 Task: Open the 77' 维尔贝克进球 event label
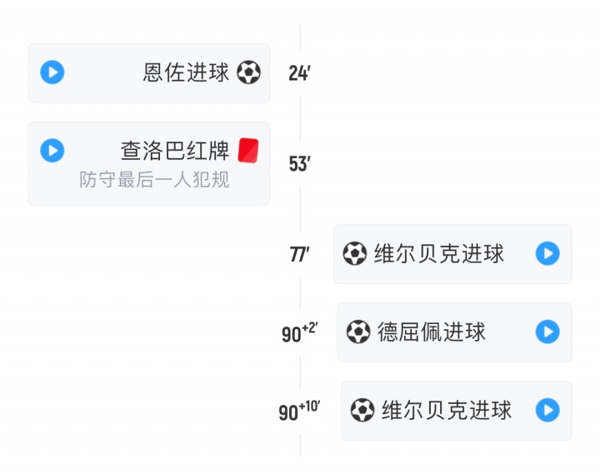439,253
